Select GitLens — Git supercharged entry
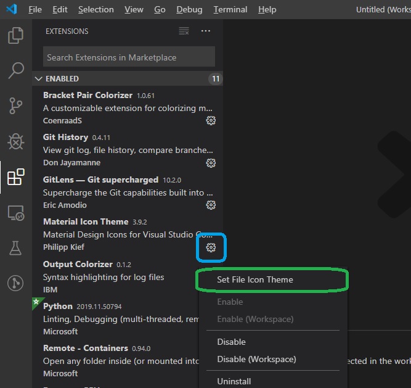 pos(128,192)
